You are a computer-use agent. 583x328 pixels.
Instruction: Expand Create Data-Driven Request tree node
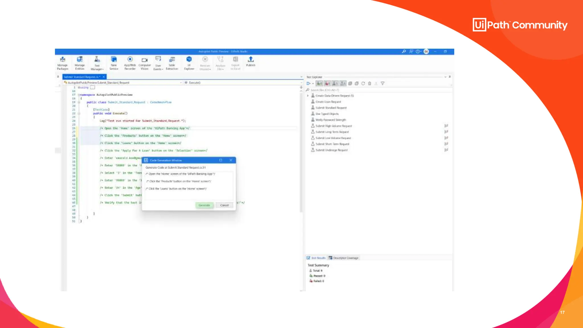[x=308, y=96]
